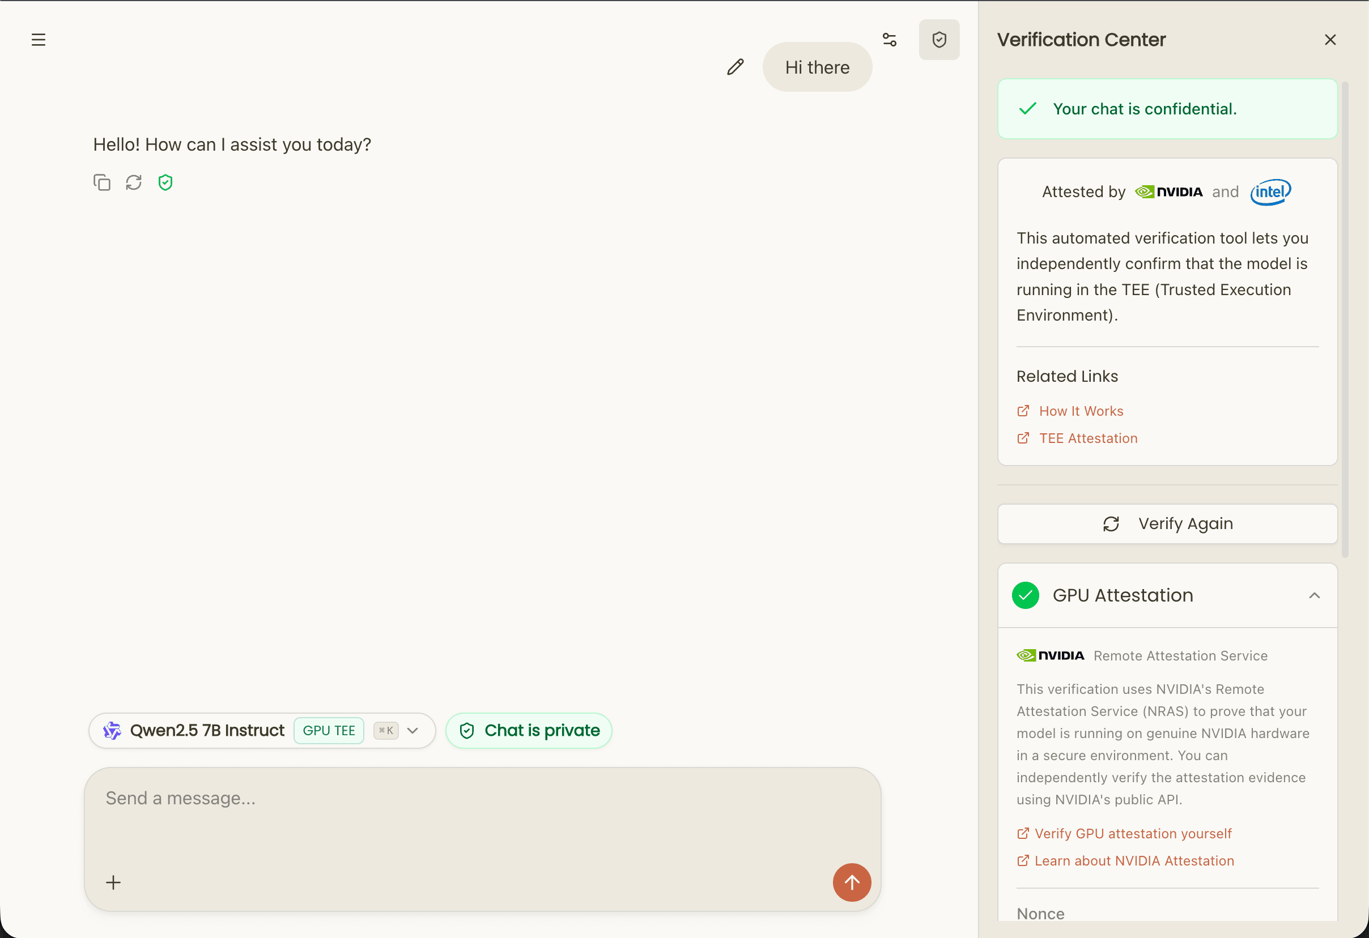The width and height of the screenshot is (1369, 938).
Task: Copy the assistant's greeting message
Action: (102, 182)
